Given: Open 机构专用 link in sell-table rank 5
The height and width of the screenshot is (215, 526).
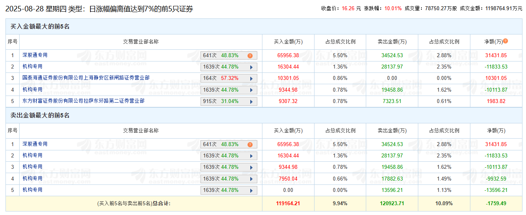Looking at the screenshot, I should pos(32,190).
